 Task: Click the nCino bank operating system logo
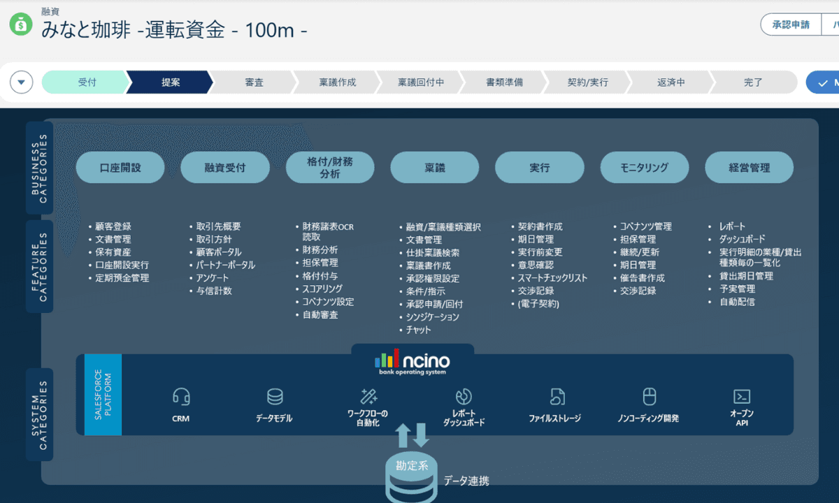(413, 362)
